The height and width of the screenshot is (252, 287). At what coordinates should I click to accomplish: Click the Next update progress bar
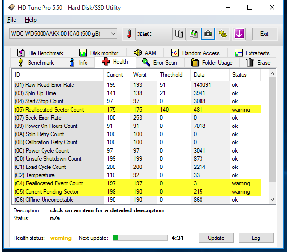coord(140,238)
